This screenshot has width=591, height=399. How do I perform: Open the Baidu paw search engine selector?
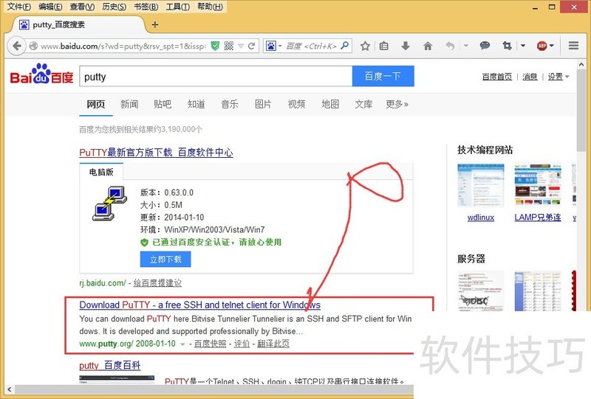click(x=274, y=46)
